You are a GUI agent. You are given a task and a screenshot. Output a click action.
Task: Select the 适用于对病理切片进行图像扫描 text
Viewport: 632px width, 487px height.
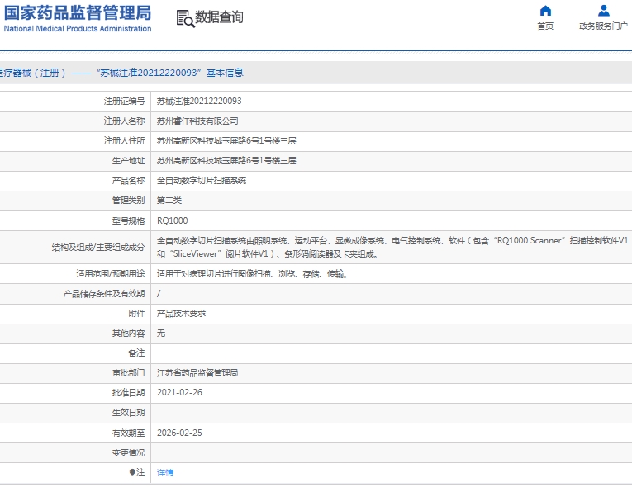tap(252, 274)
